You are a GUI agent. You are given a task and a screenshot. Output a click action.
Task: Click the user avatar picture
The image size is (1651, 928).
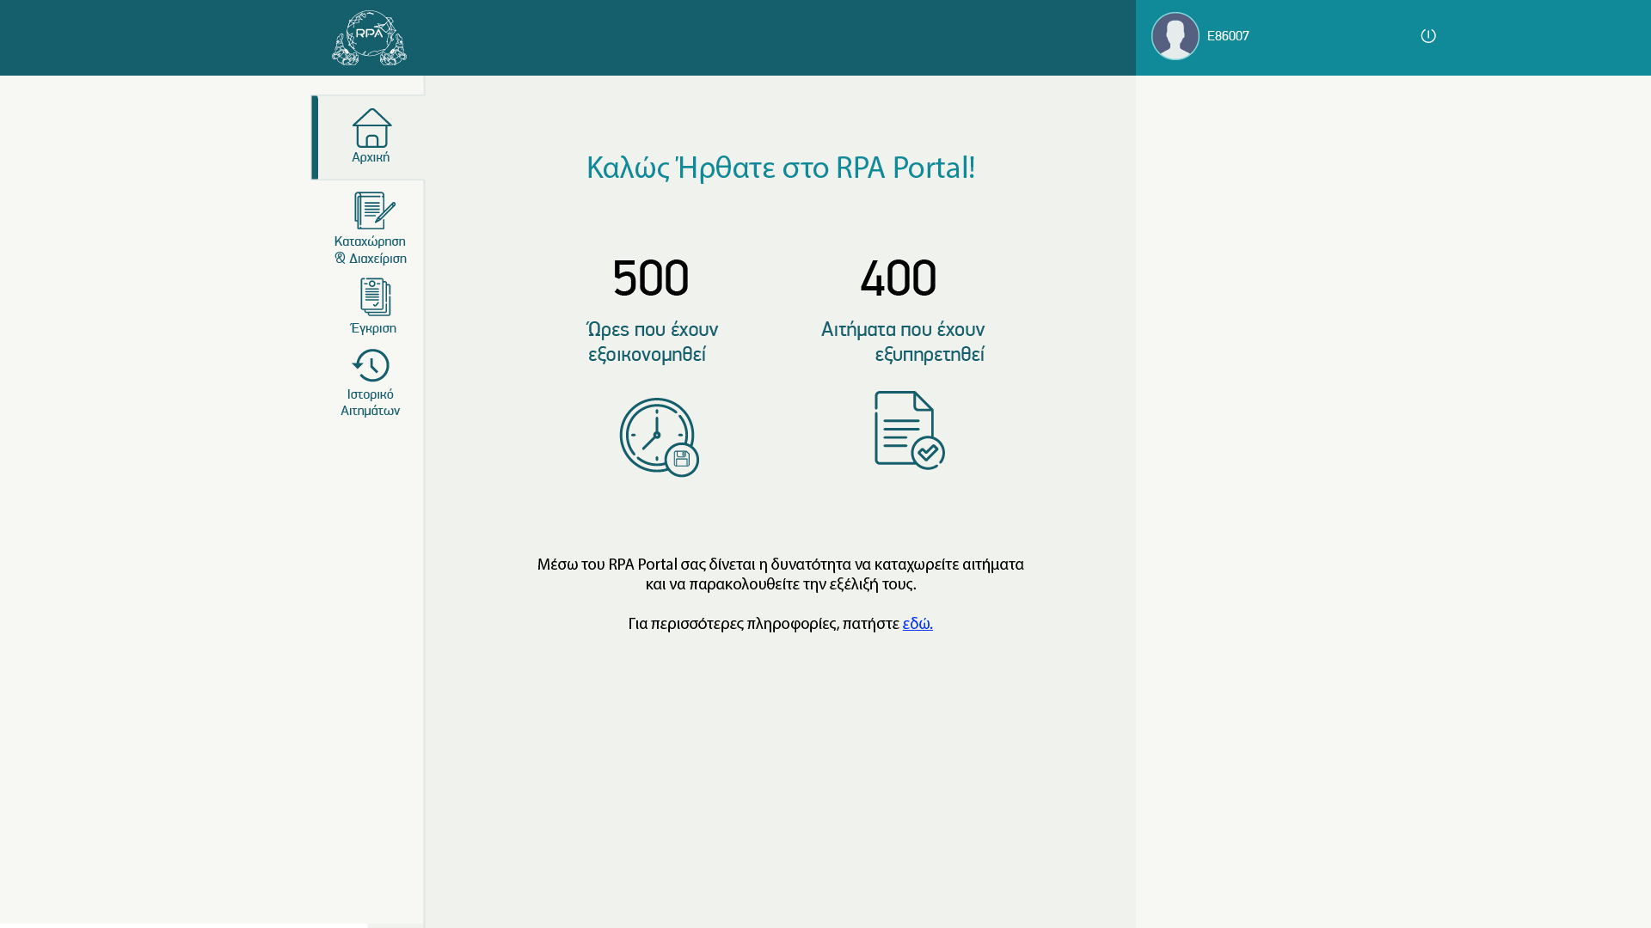click(x=1175, y=36)
